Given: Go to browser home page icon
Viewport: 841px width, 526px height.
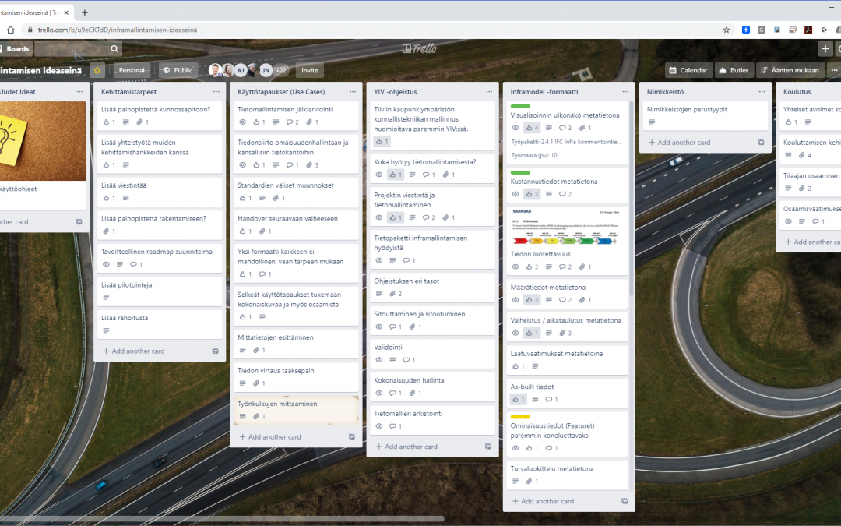Looking at the screenshot, I should coord(10,30).
